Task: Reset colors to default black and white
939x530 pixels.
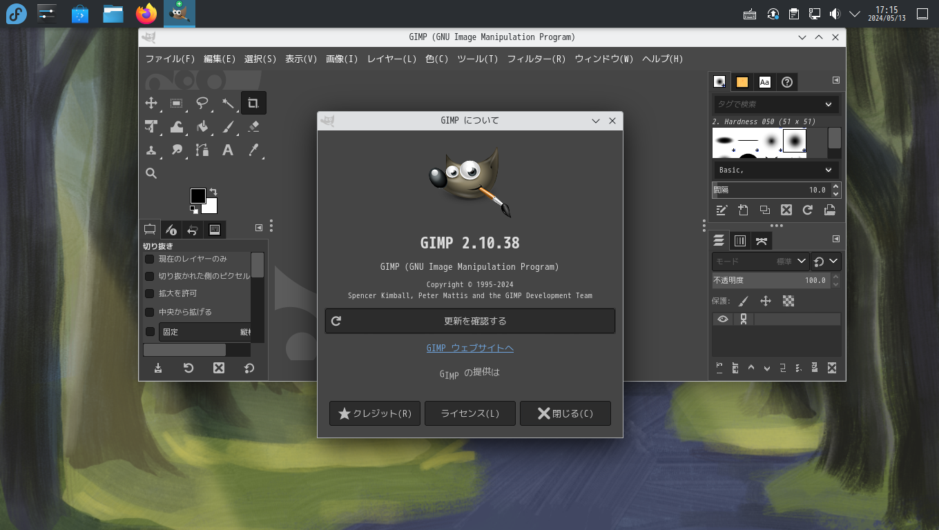Action: (195, 209)
